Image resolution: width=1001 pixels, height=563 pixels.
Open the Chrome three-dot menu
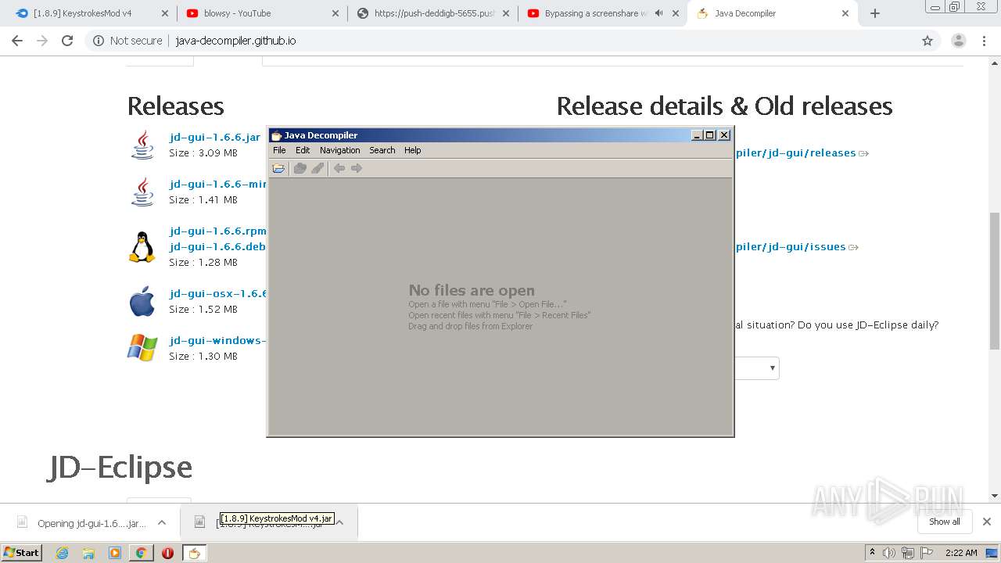click(985, 41)
